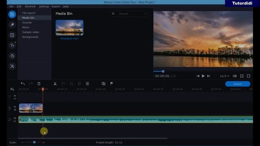The image size is (260, 146).
Task: Open the Filters magic wand panel
Action: [12, 25]
